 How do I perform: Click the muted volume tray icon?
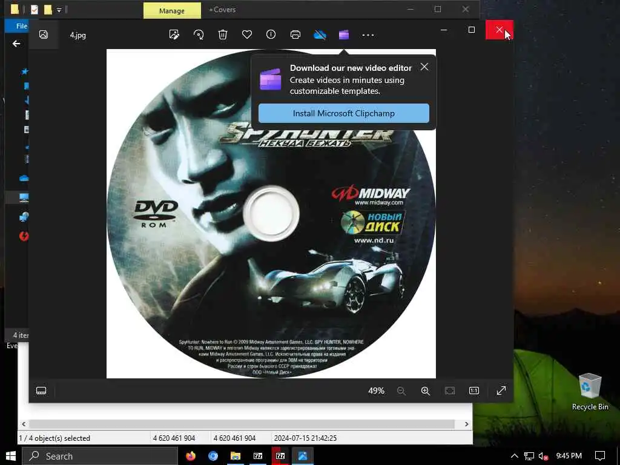(x=543, y=456)
